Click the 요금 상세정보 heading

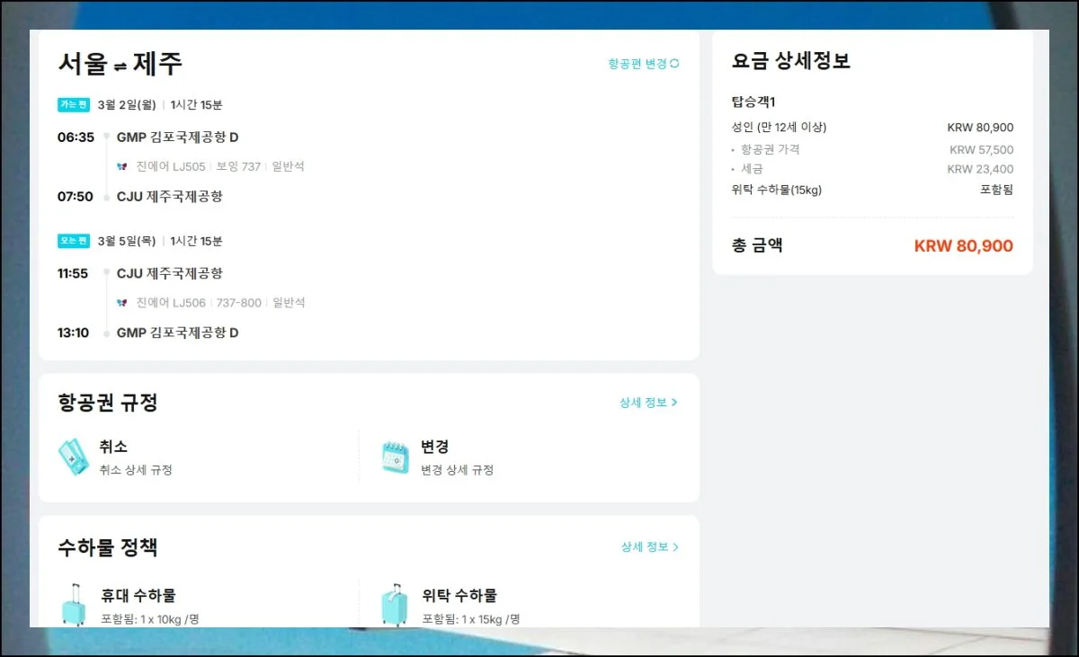791,61
